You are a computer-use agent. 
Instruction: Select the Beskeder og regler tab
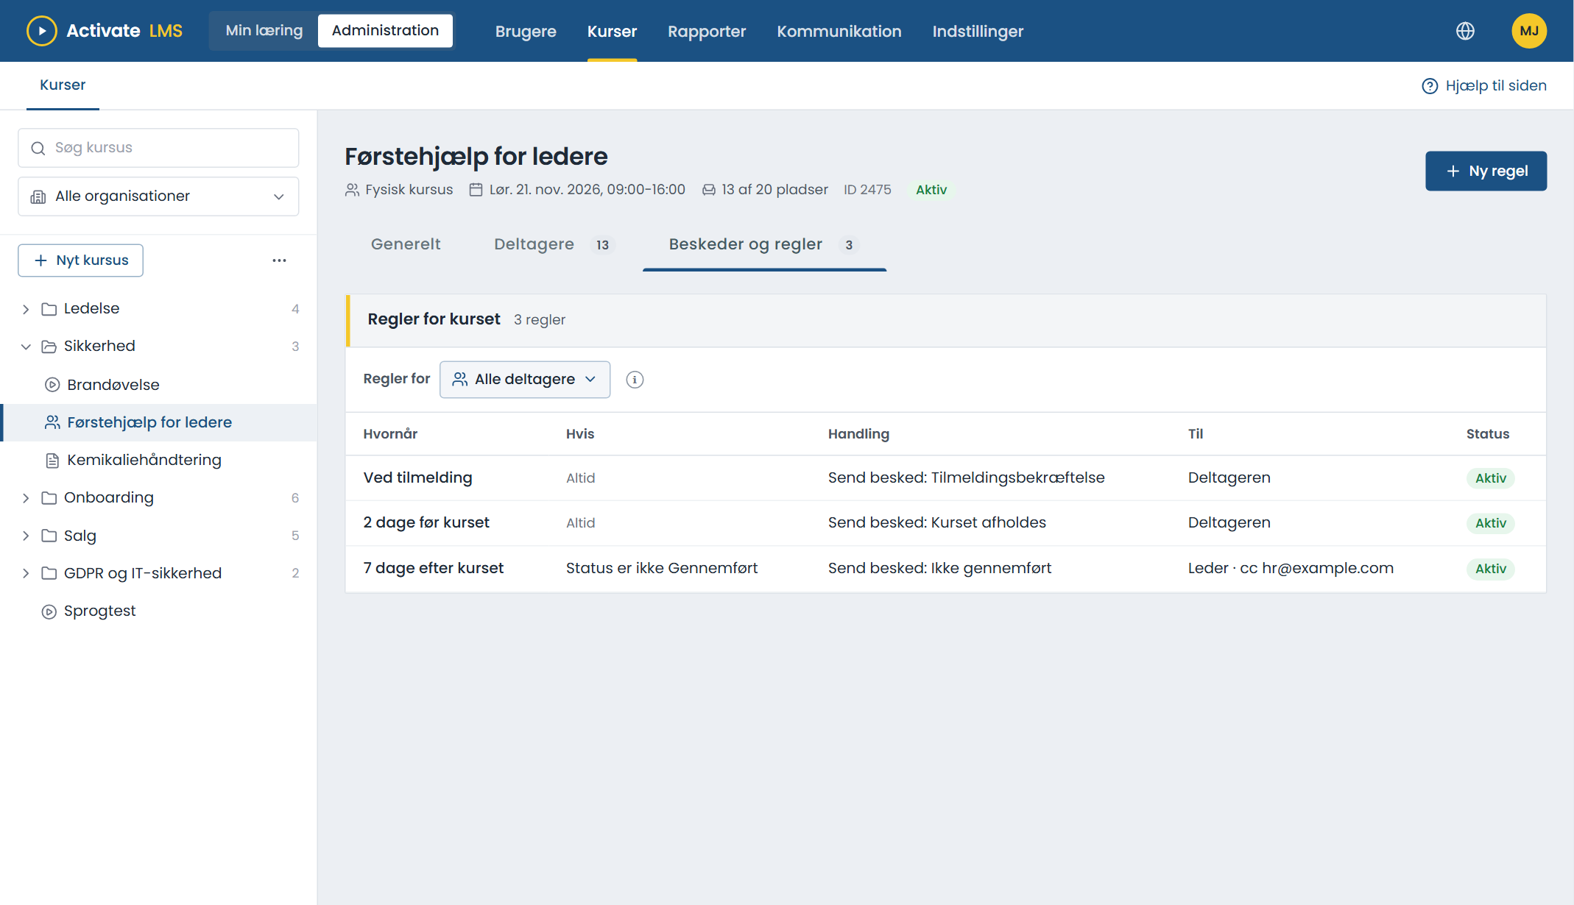point(764,244)
